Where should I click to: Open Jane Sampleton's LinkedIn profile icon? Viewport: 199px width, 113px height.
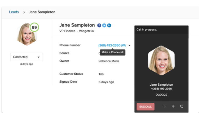[x=109, y=25]
